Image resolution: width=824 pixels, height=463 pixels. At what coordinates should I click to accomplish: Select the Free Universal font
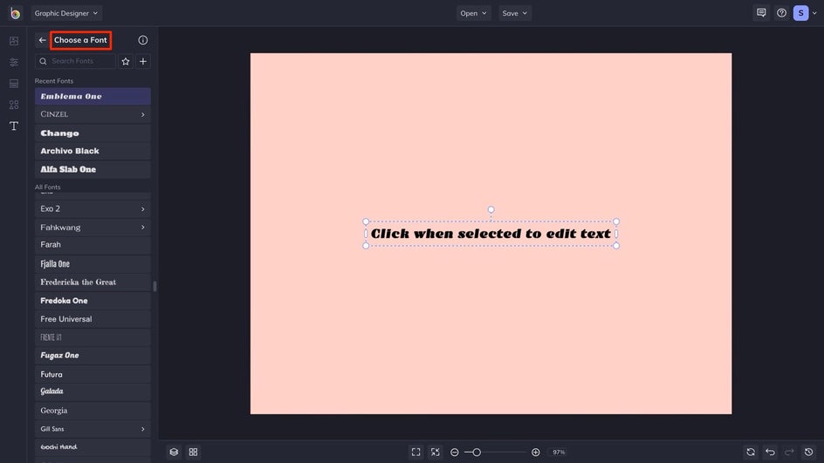click(x=93, y=318)
